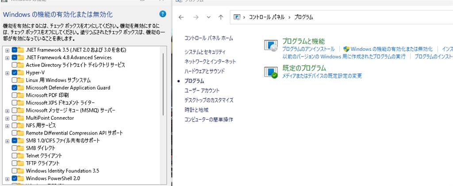Viewport: 453px width, 186px height.
Task: Click folder icon of Microsoft PDF 印刷
Action: point(20,95)
